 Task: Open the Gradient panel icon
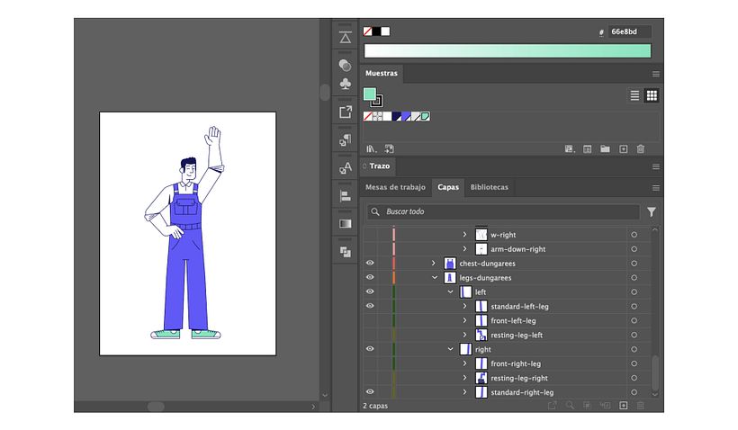click(345, 223)
